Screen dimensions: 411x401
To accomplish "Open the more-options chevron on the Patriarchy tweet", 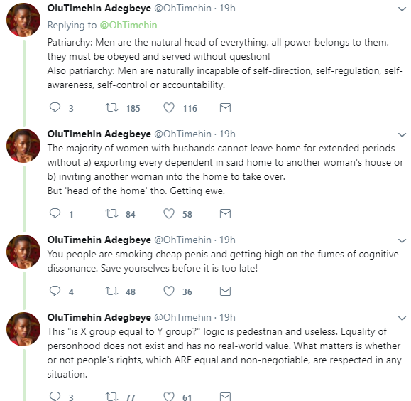I will (402, 9).
